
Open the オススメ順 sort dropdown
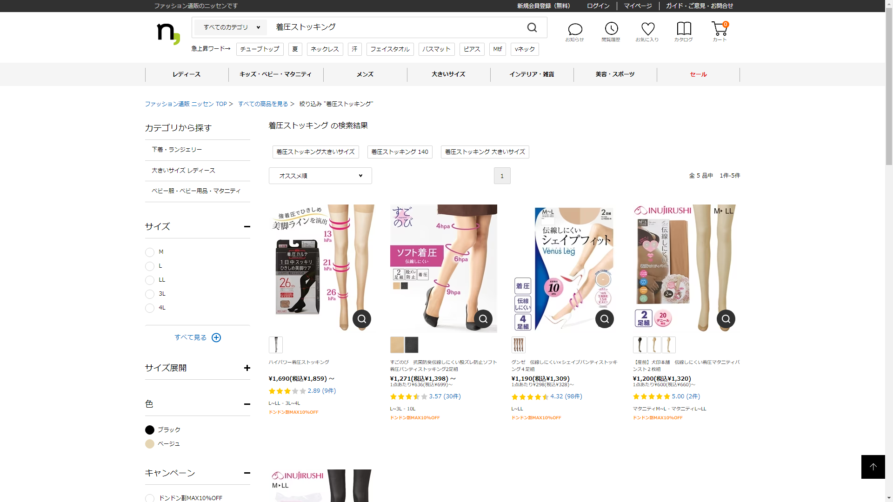tap(320, 176)
